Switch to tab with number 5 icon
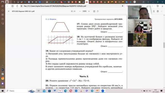This screenshot has width=165, height=93. (x=18, y=2)
